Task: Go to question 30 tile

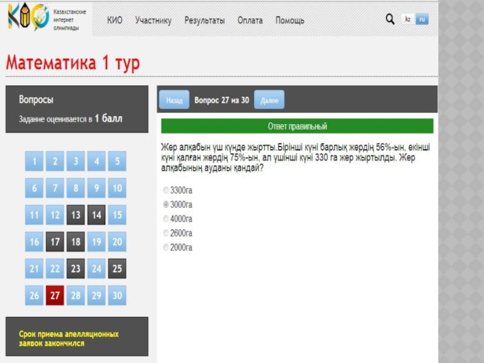Action: (x=117, y=296)
